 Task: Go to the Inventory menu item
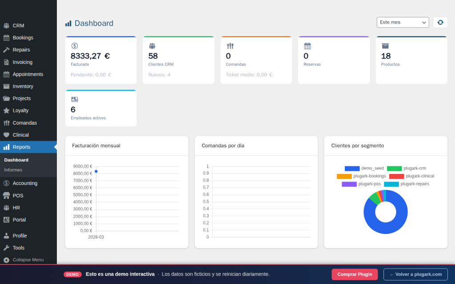coord(23,87)
